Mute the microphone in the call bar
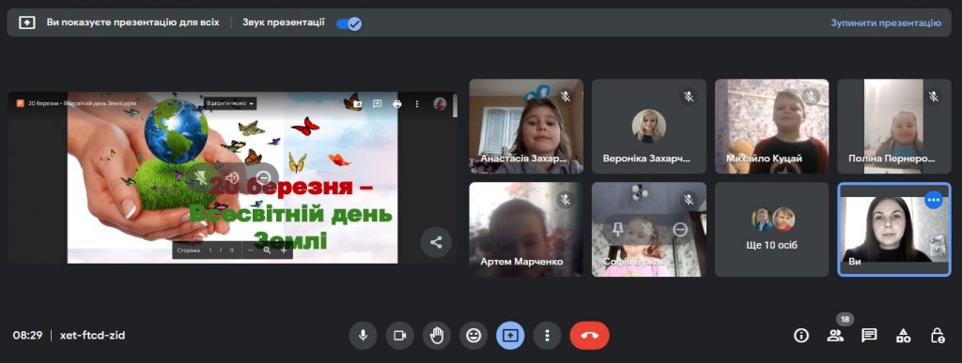962x363 pixels. [x=364, y=336]
